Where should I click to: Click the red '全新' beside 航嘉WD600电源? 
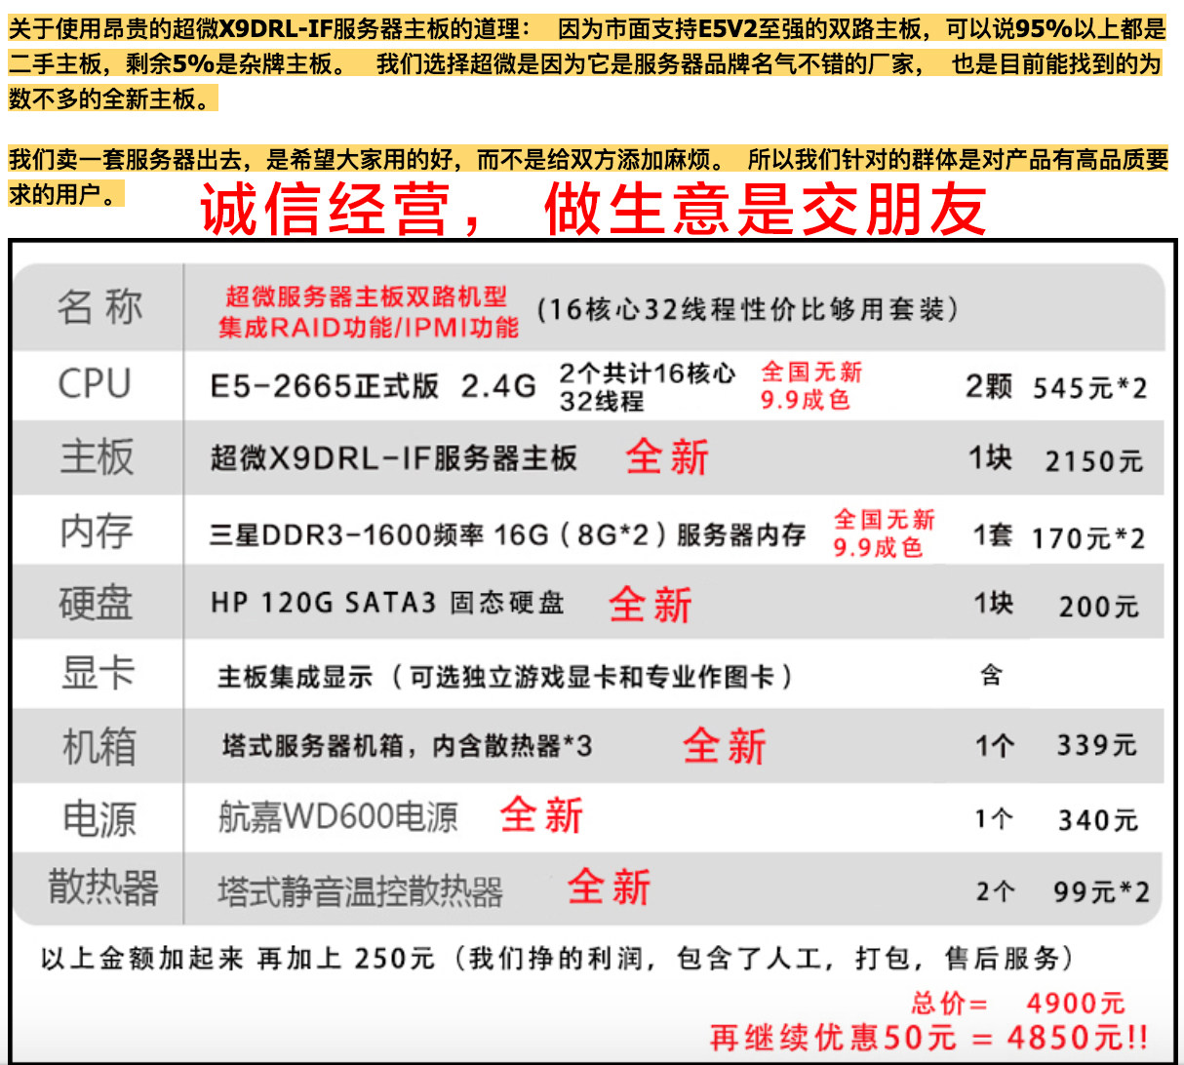541,815
